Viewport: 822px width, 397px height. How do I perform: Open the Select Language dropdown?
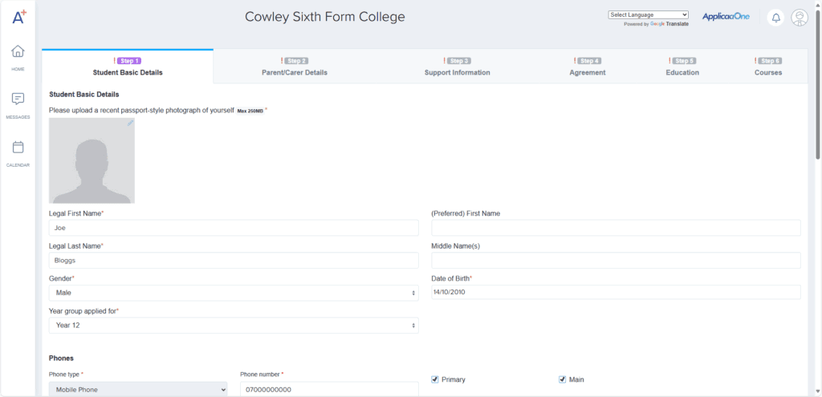pos(649,14)
